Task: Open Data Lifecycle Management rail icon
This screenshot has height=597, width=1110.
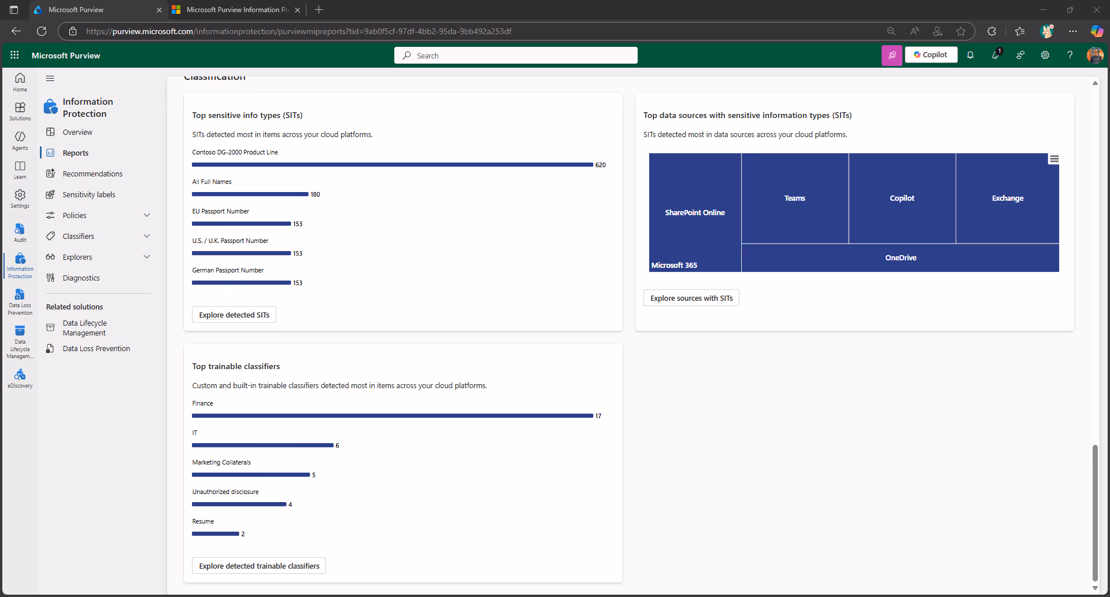Action: click(x=20, y=342)
